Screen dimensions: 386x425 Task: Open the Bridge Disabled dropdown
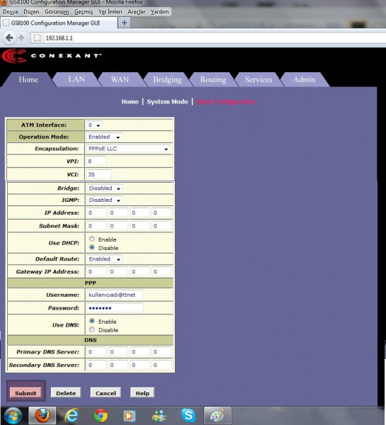pos(104,188)
